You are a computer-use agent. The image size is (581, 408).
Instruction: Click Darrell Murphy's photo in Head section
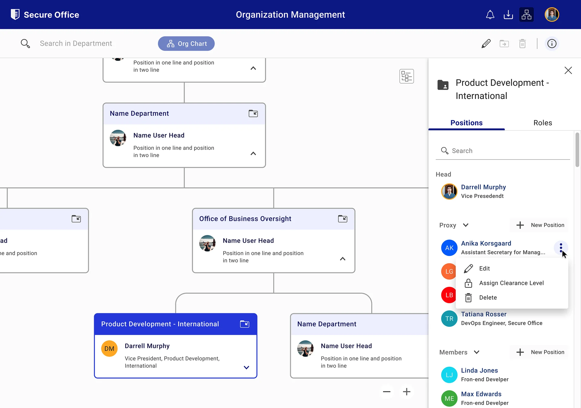[449, 191]
